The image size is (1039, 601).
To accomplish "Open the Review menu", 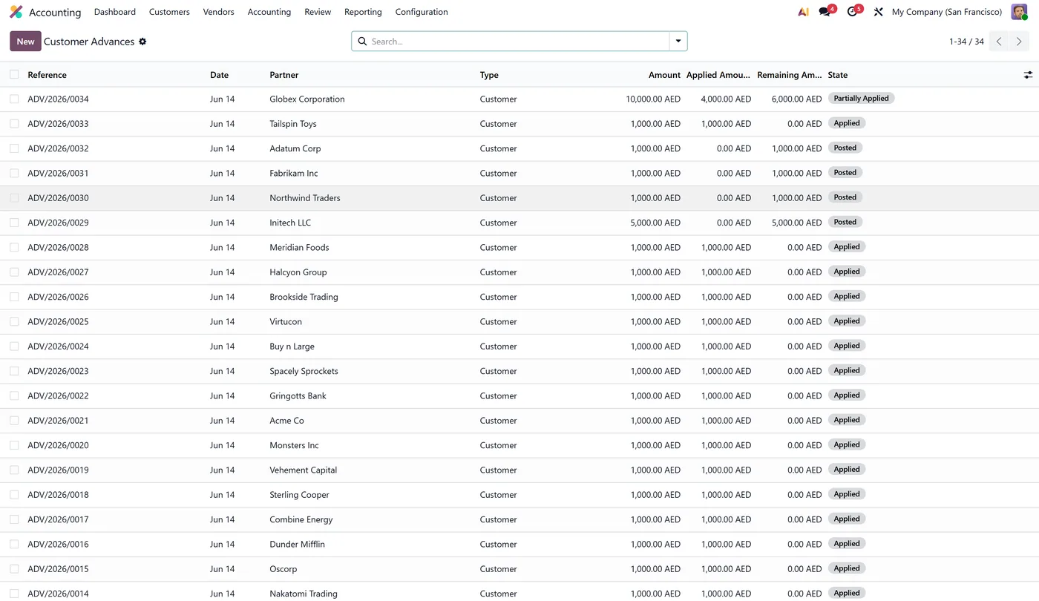I will click(x=318, y=12).
